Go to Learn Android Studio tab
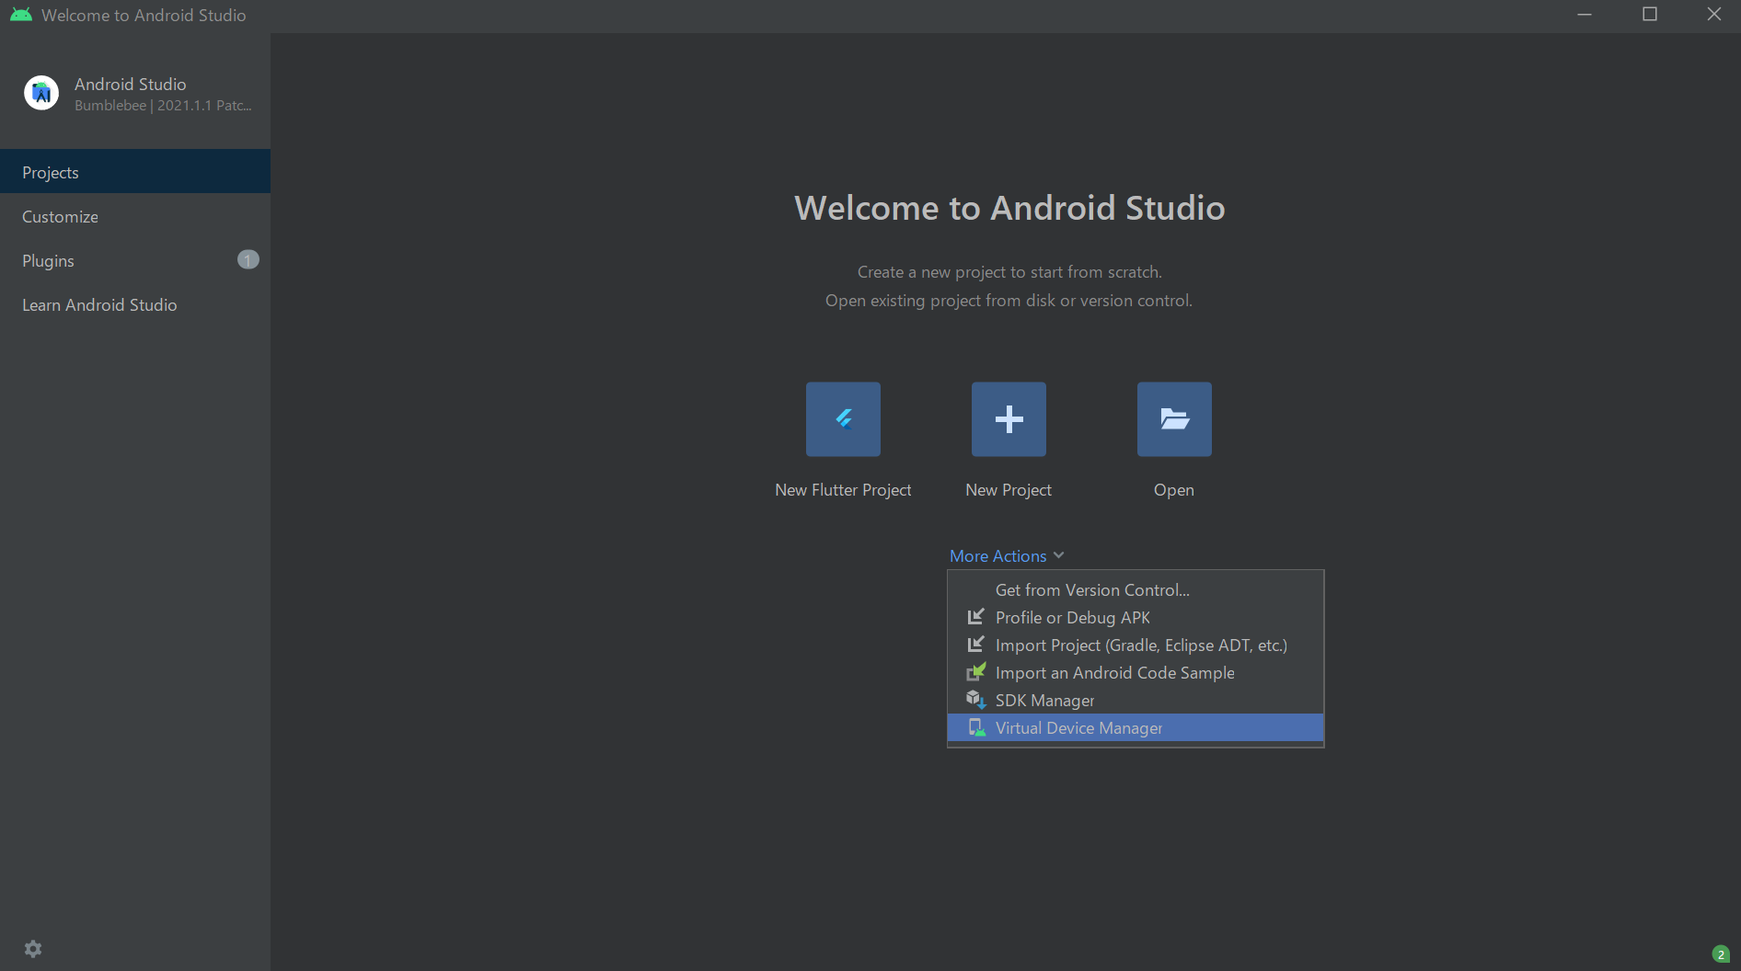This screenshot has height=971, width=1741. (135, 304)
